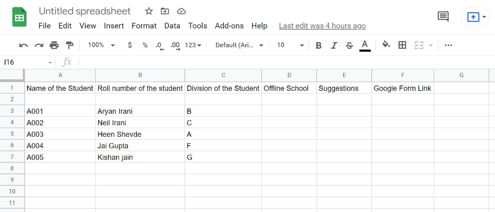Format as percent
The width and height of the screenshot is (495, 212).
point(145,45)
